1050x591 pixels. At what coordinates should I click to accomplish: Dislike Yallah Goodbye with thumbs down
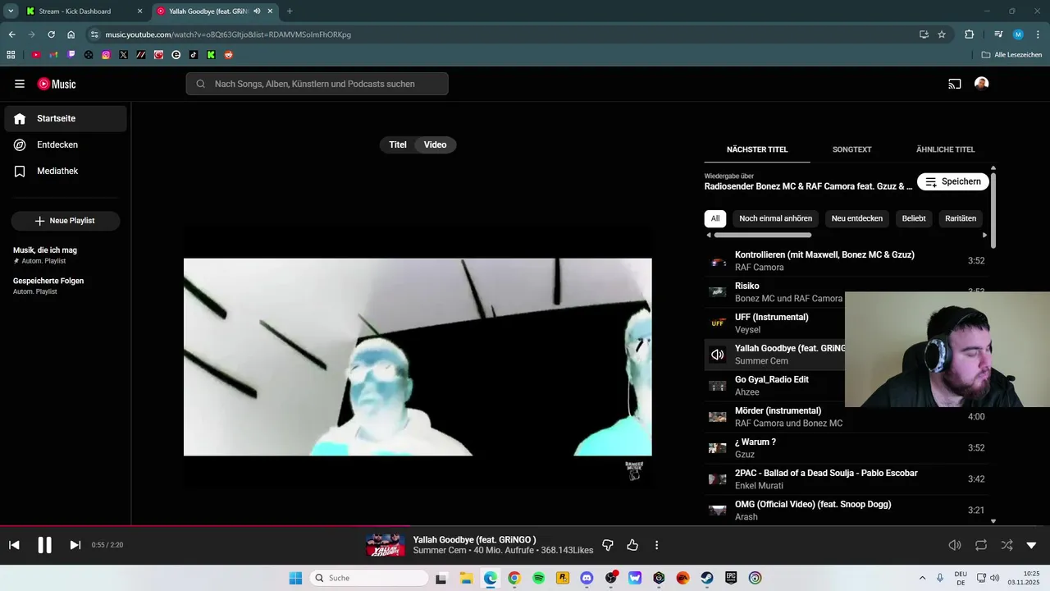608,545
